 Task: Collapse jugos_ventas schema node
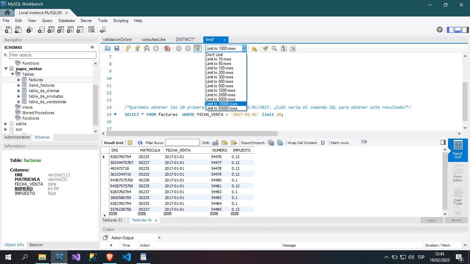[x=6, y=69]
